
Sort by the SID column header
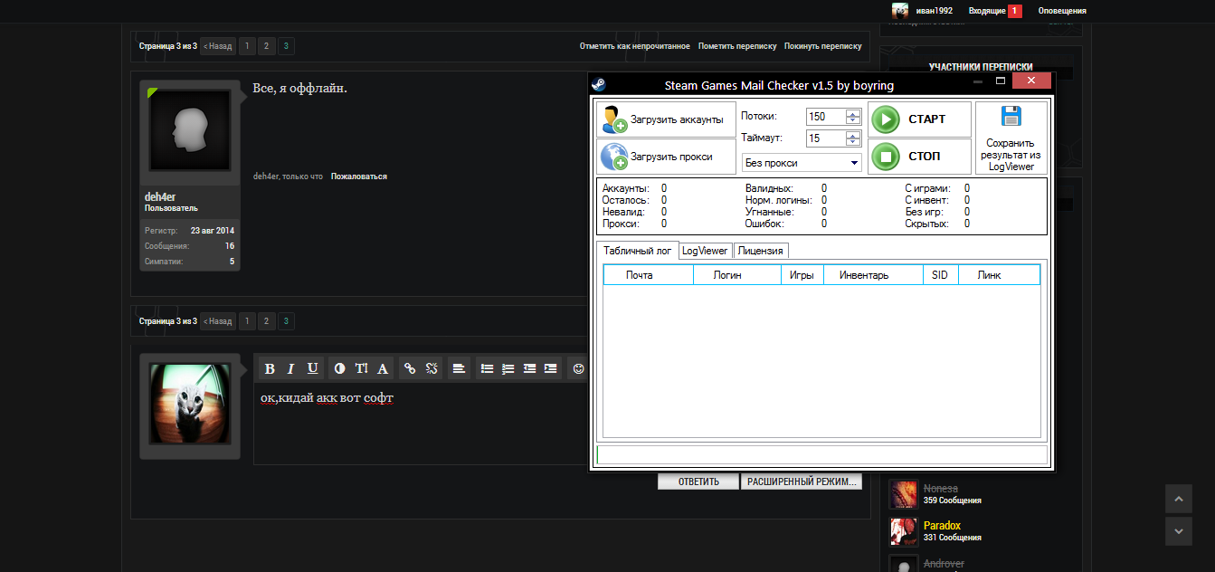[940, 275]
